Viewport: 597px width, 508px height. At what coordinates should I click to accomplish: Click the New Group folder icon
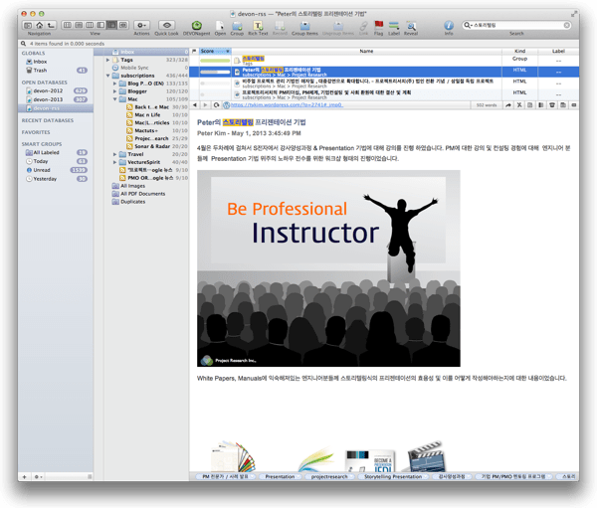coord(237,25)
